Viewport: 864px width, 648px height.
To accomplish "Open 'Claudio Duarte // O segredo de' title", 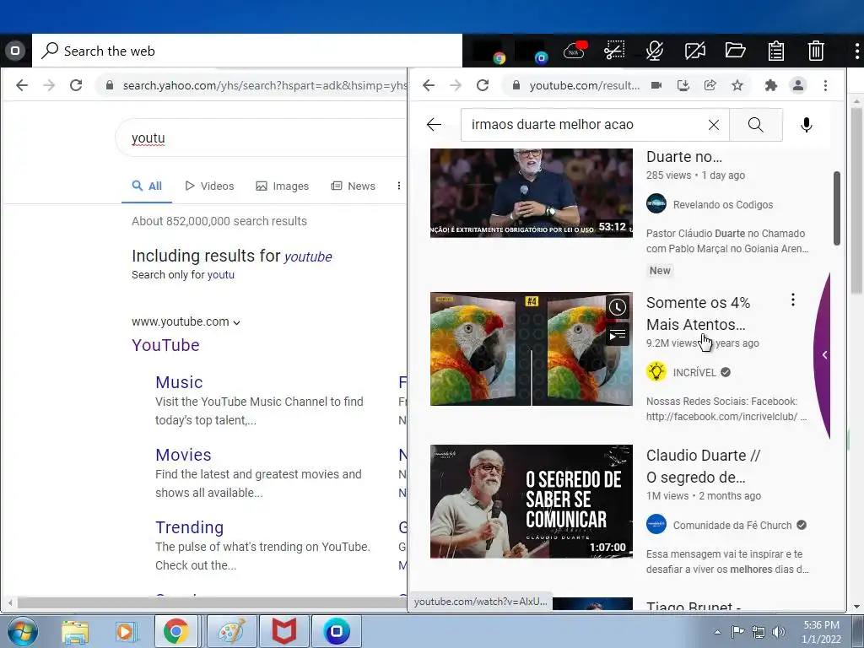I will [x=703, y=466].
